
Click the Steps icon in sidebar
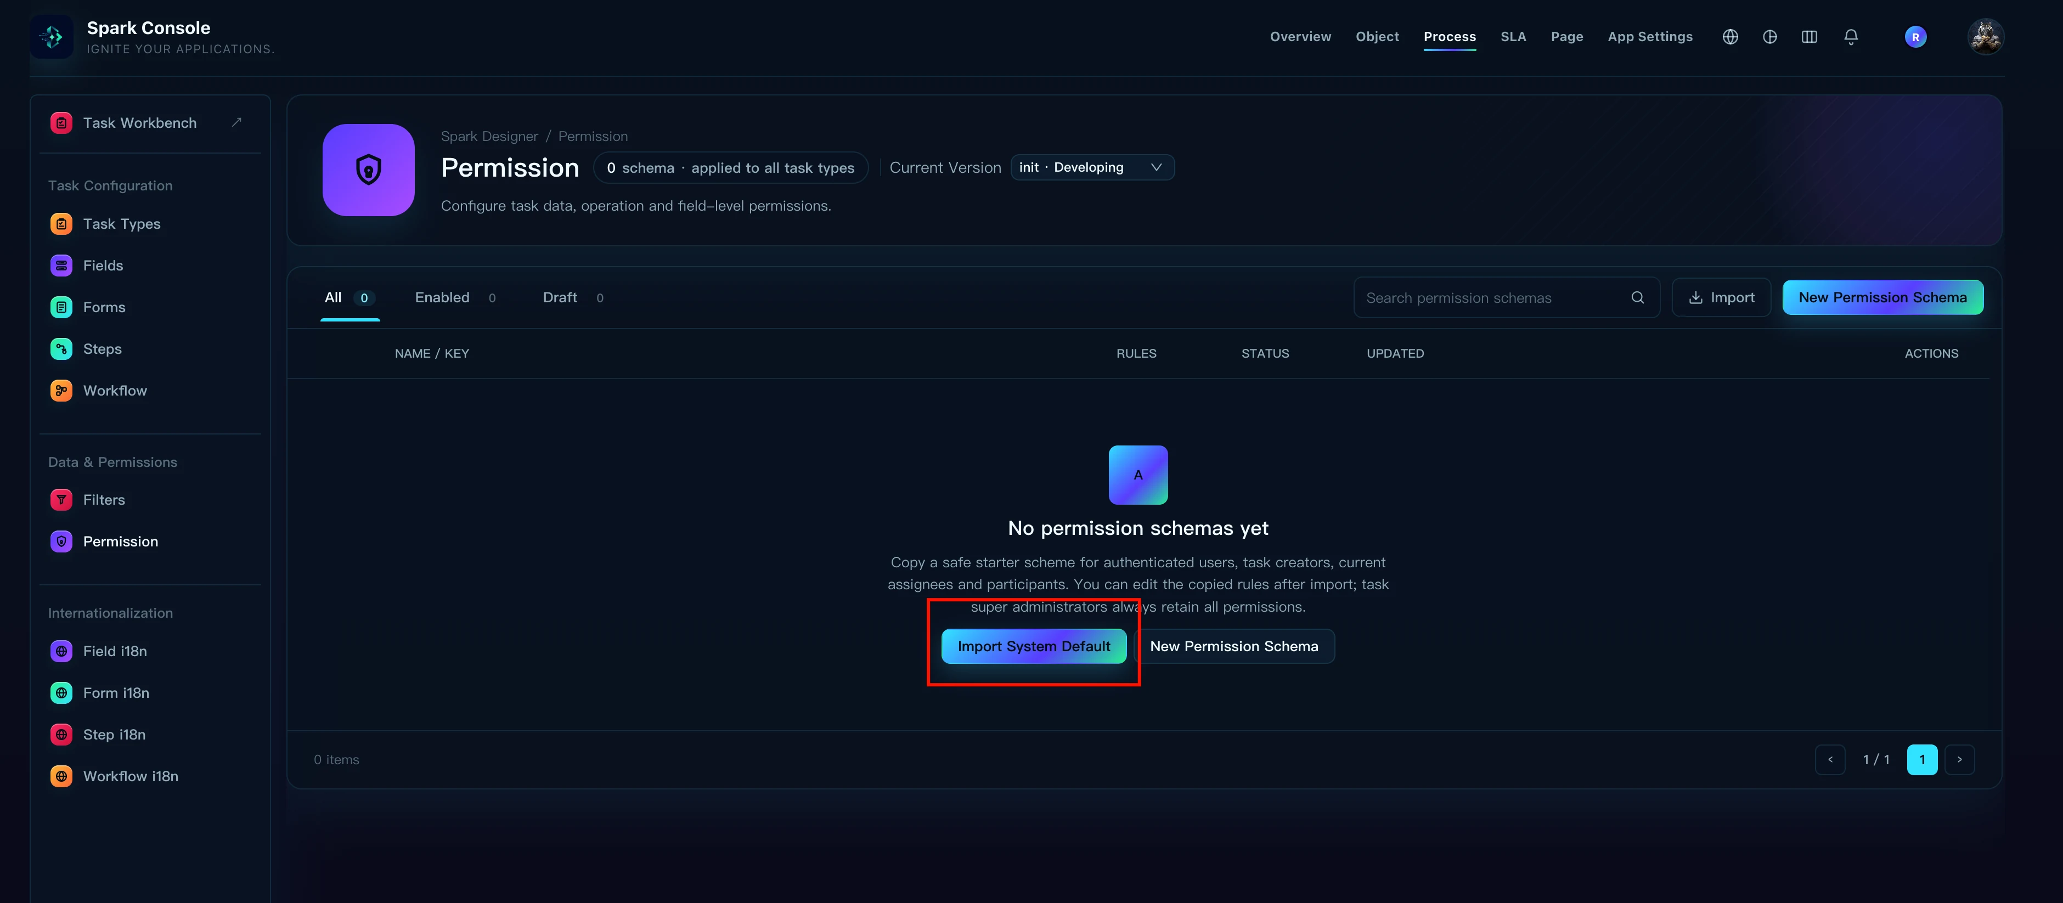[61, 349]
